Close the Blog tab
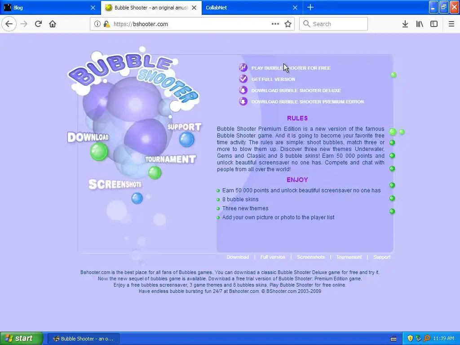 pos(93,8)
